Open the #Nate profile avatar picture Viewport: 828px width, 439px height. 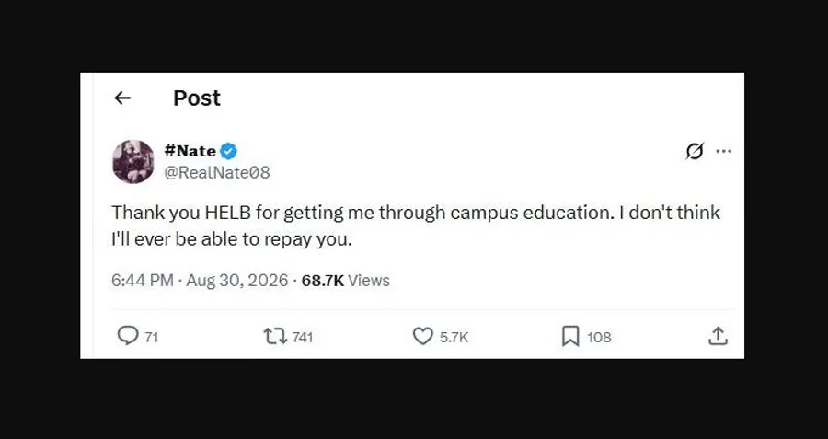tap(133, 162)
